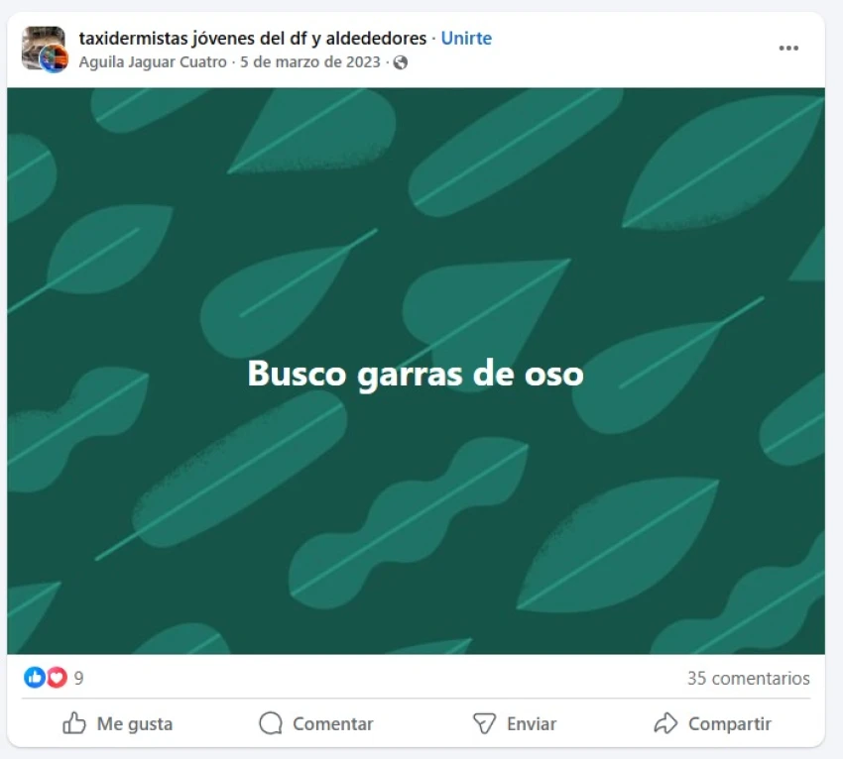
Task: Show who reacted by clicking count 9
Action: pos(78,678)
